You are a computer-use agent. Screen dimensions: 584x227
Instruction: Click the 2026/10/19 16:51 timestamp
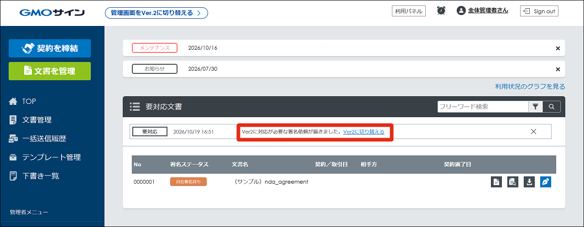(193, 132)
